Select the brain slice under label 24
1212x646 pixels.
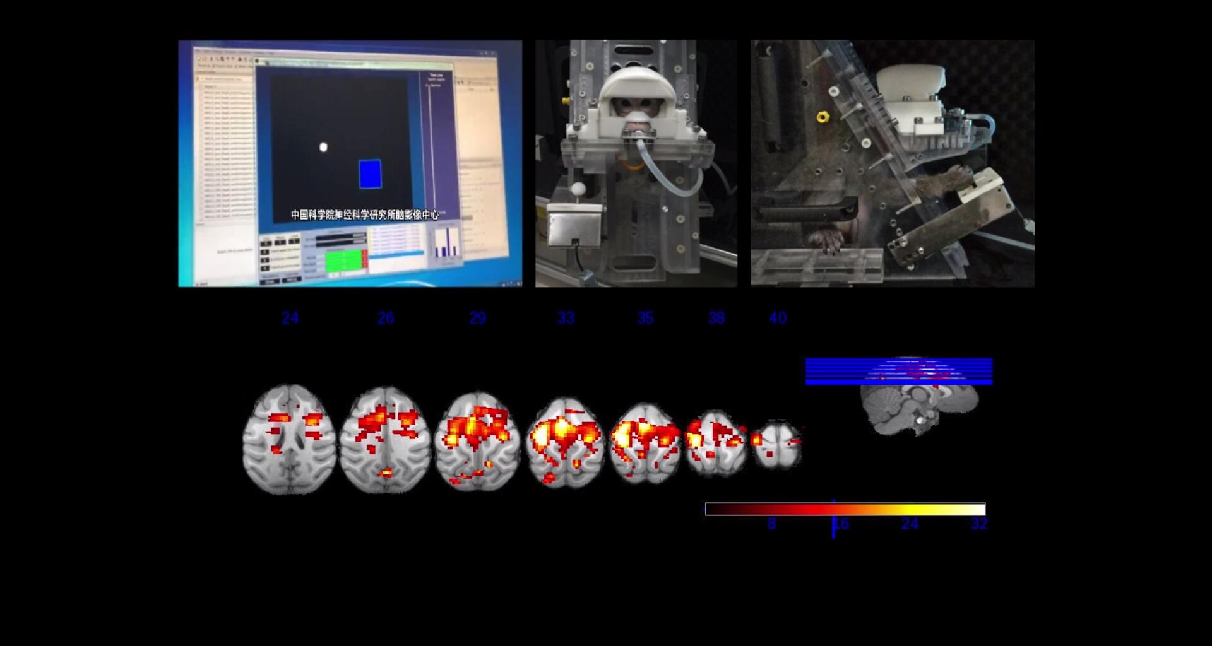[x=290, y=439]
